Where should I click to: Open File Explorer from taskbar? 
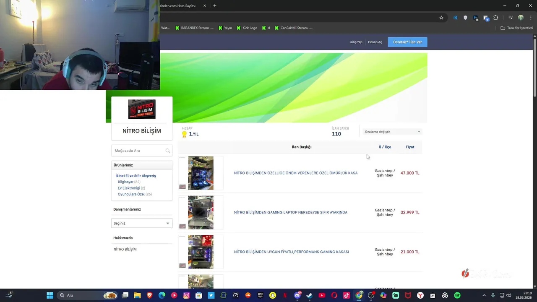137,295
